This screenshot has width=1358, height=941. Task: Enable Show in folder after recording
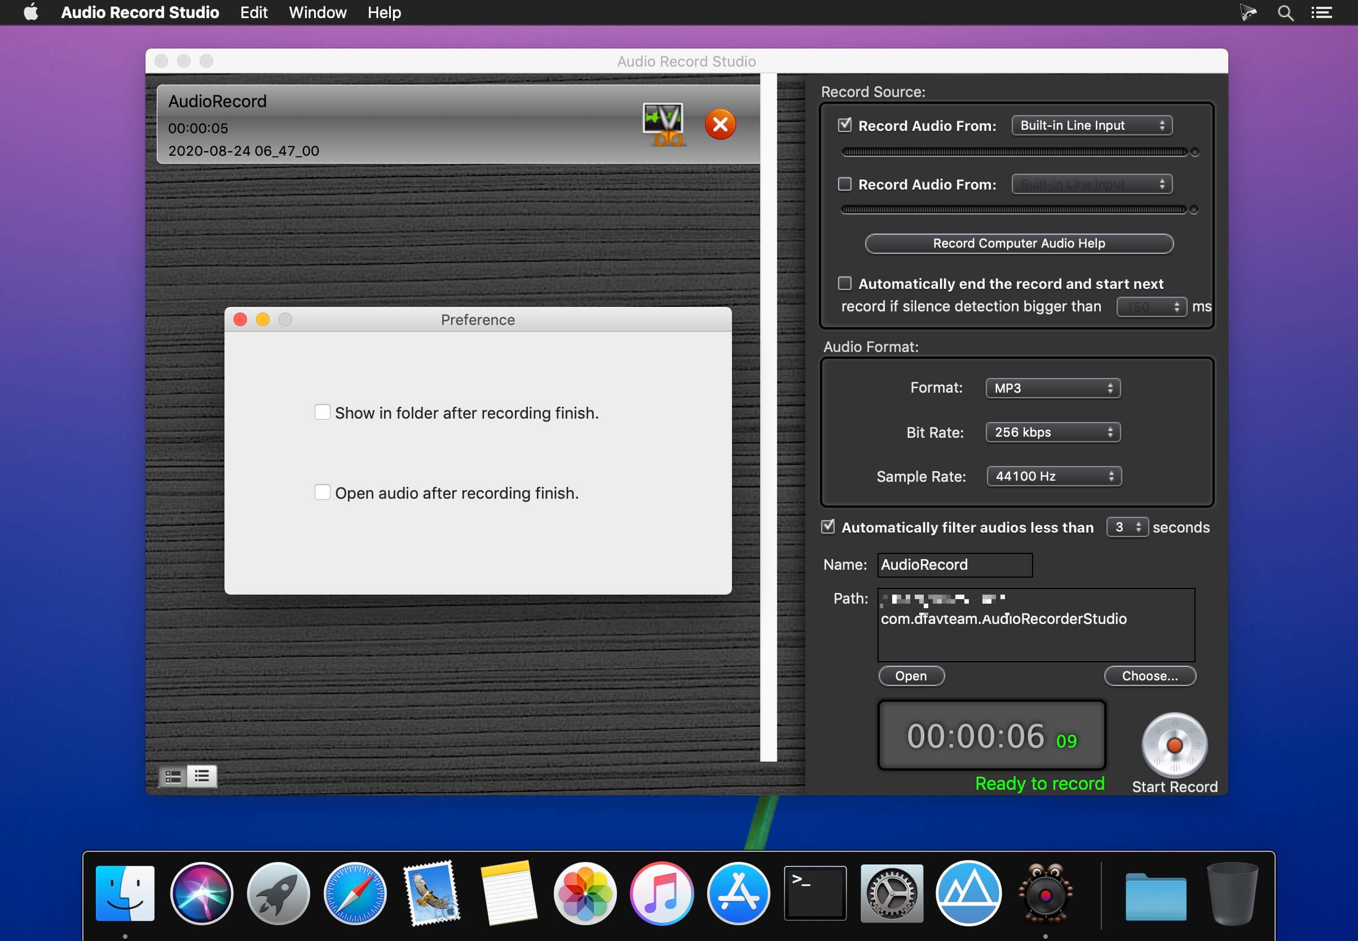[323, 412]
